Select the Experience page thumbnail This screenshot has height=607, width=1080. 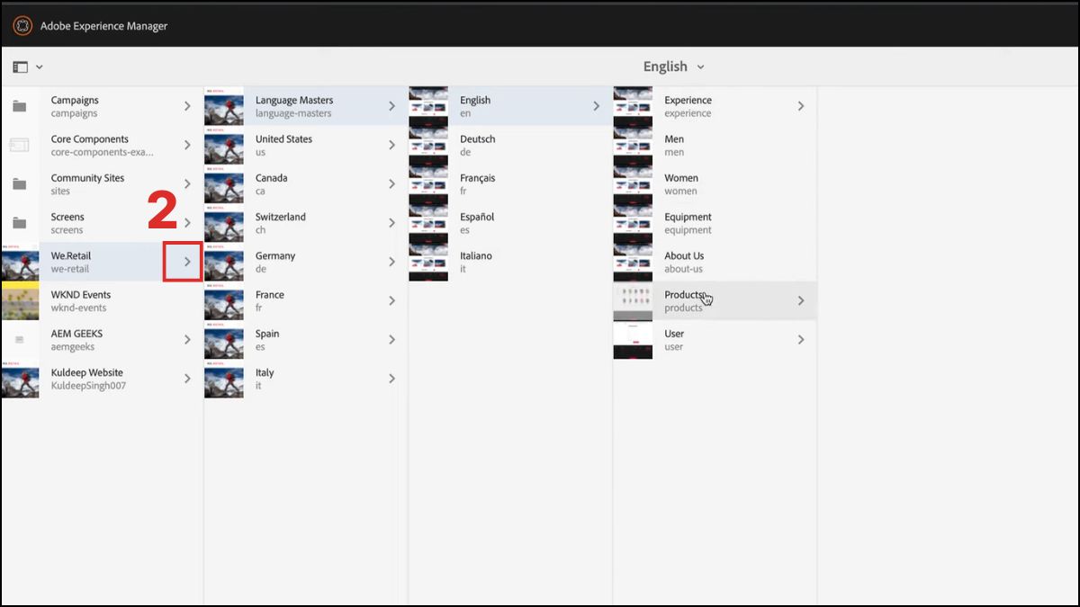[633, 106]
